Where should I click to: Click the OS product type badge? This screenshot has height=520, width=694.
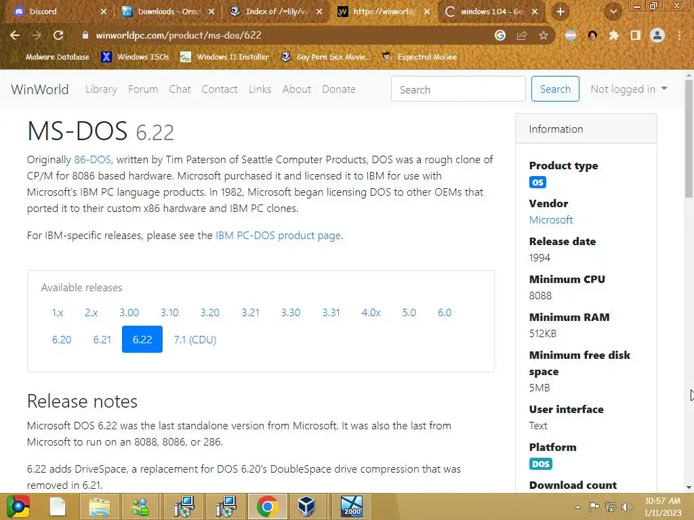click(x=537, y=182)
